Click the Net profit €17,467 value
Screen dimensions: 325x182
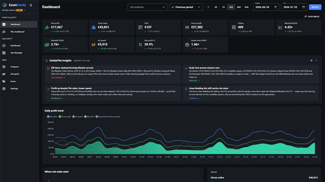click(57, 27)
